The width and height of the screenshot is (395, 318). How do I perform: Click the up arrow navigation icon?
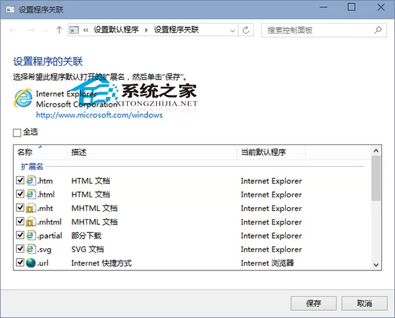pos(59,30)
